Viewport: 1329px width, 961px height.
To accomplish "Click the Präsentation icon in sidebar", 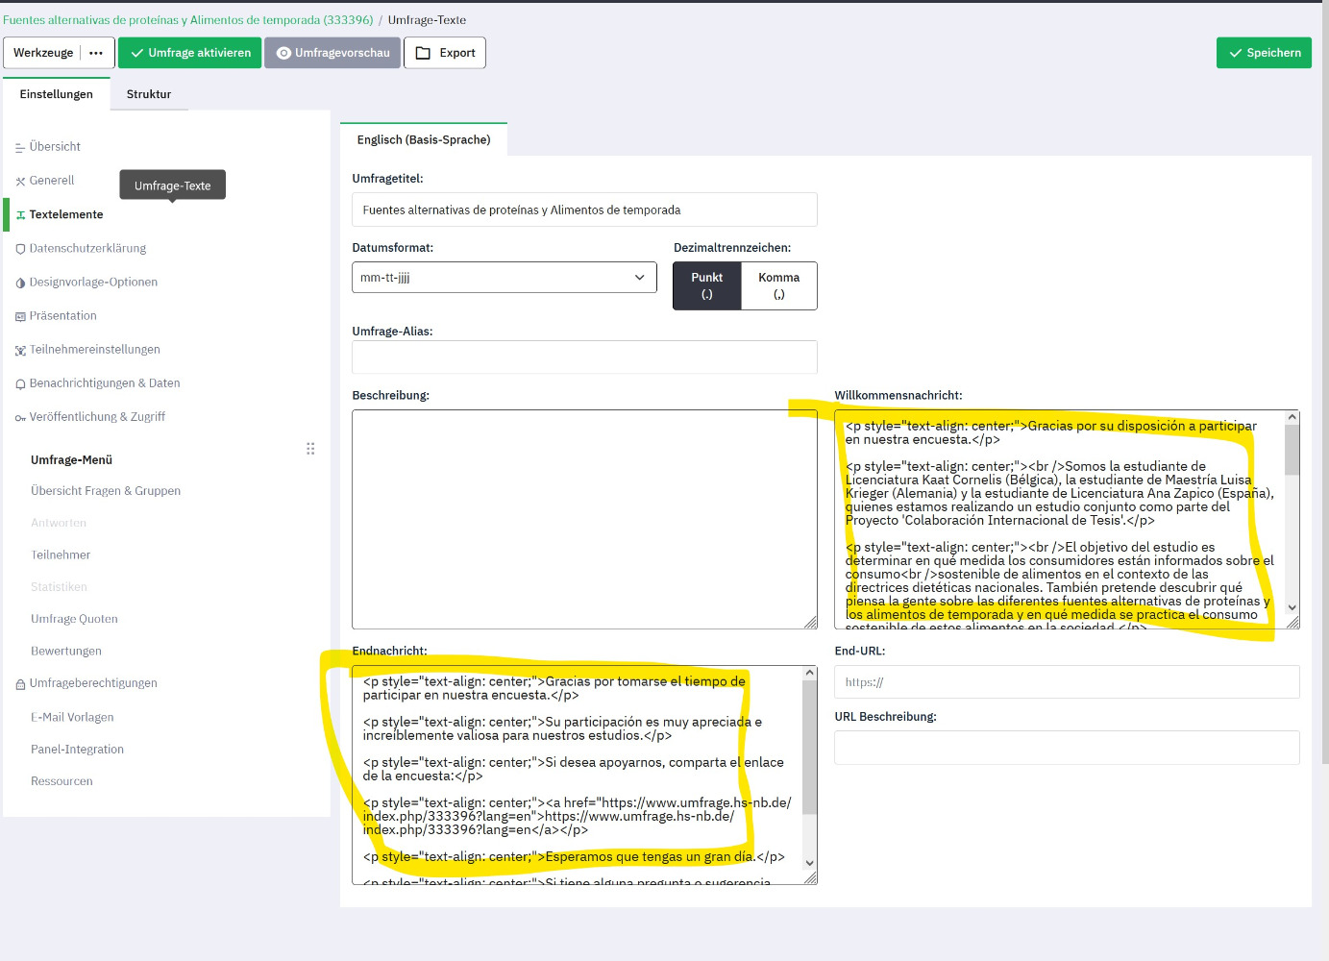I will (20, 316).
